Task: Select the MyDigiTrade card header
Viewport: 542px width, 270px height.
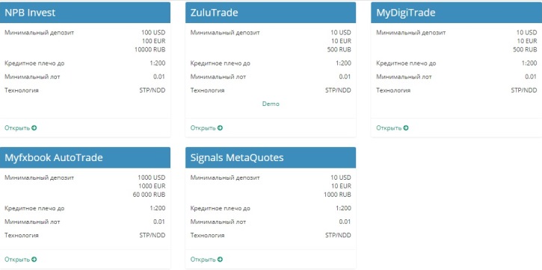Action: [457, 13]
